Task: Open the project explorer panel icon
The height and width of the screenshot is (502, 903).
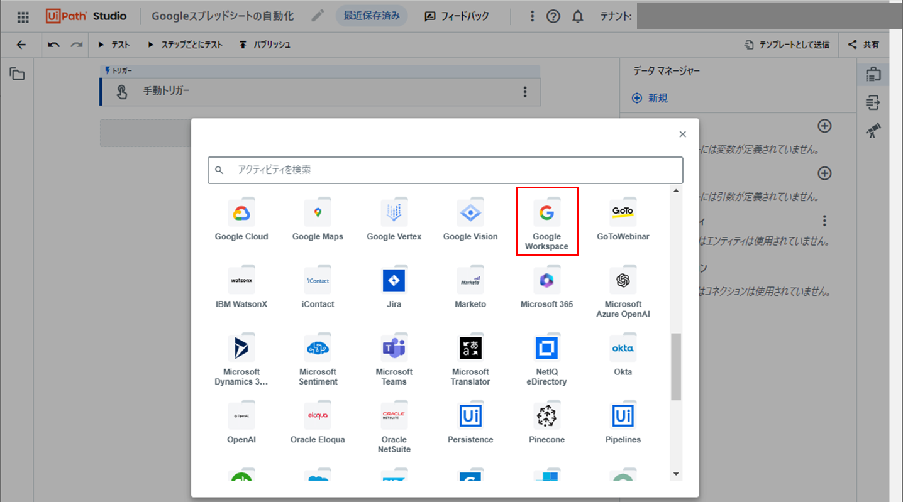Action: [17, 74]
